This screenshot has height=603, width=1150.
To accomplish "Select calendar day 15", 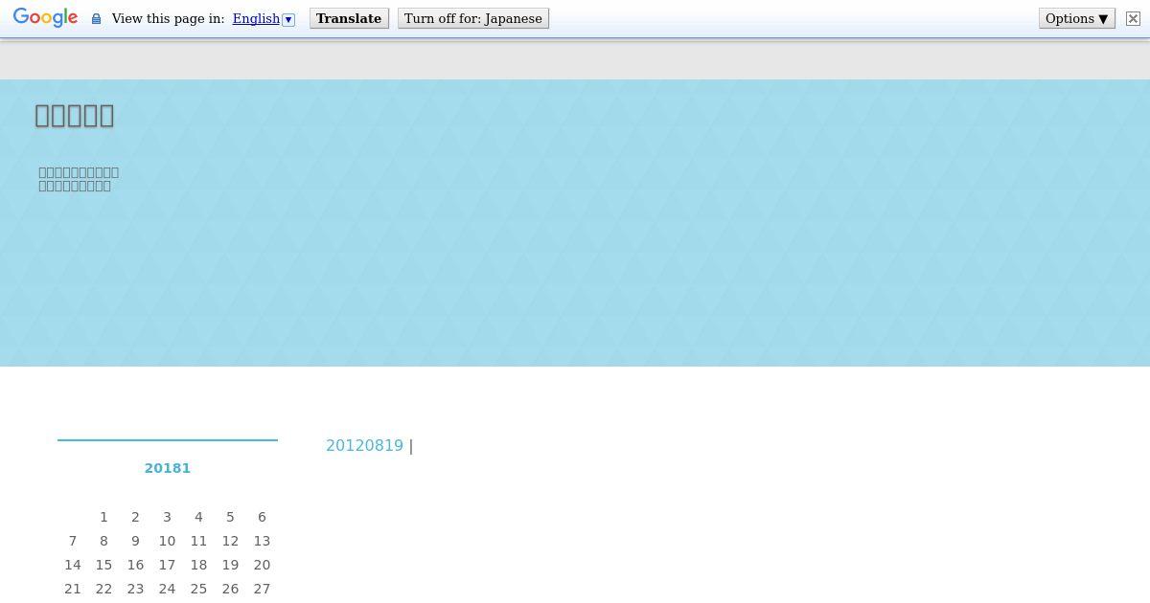I will (x=103, y=565).
